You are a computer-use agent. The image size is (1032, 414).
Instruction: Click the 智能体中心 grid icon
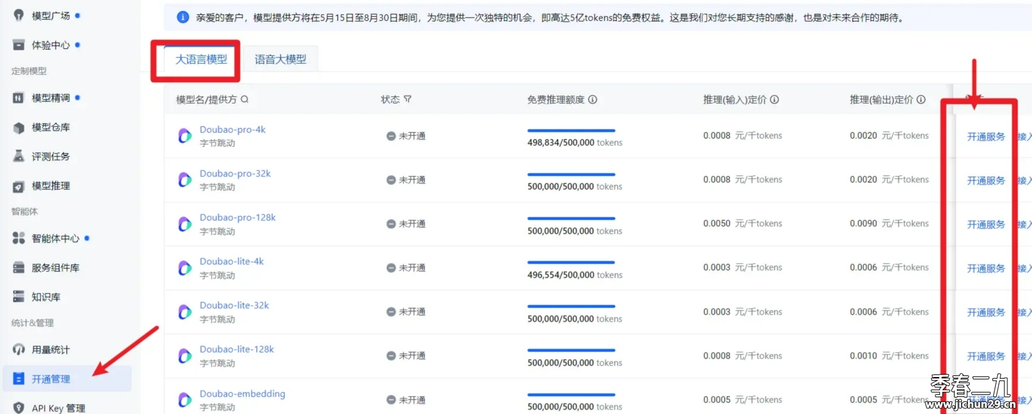(x=19, y=238)
